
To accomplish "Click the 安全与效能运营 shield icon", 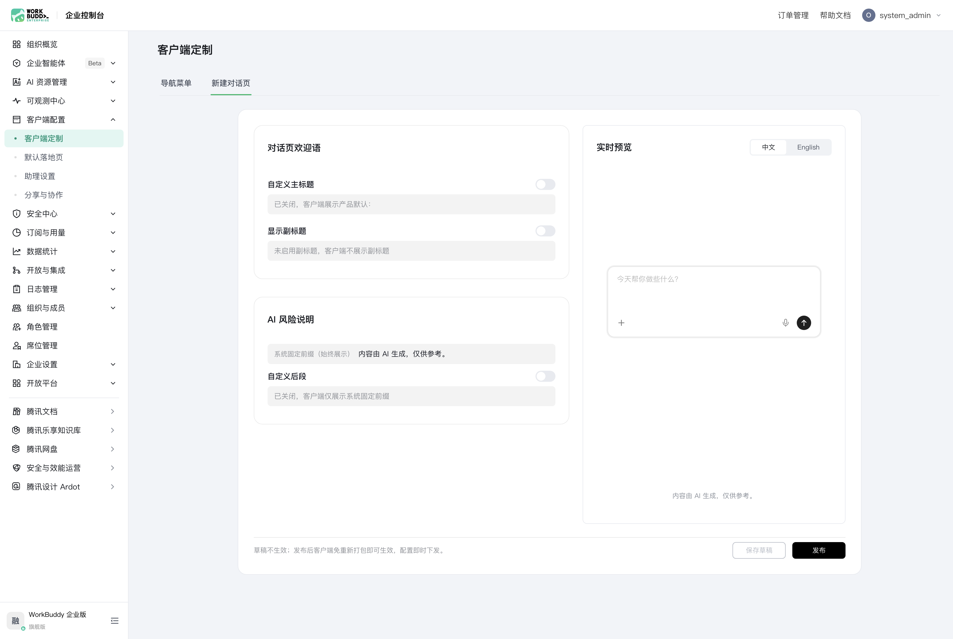I will [16, 467].
